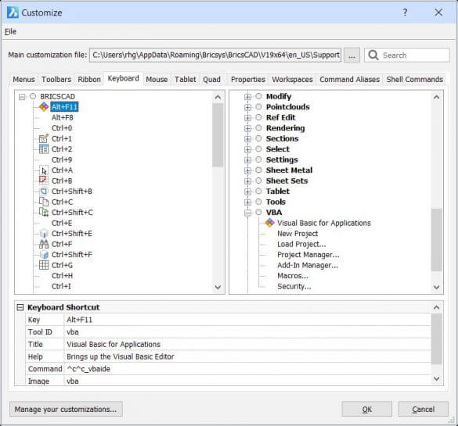Click the tools tree scrollbar down arrow
This screenshot has width=458, height=426.
click(436, 287)
